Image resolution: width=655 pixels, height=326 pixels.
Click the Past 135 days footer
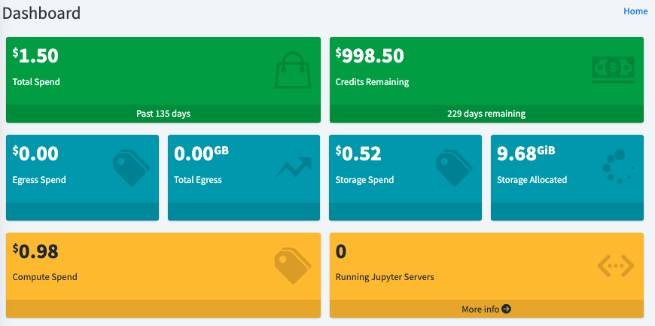163,113
